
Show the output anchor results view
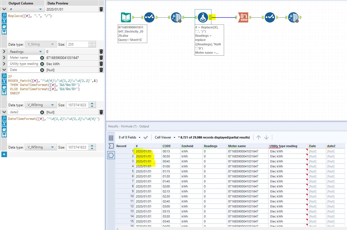(x=111, y=155)
